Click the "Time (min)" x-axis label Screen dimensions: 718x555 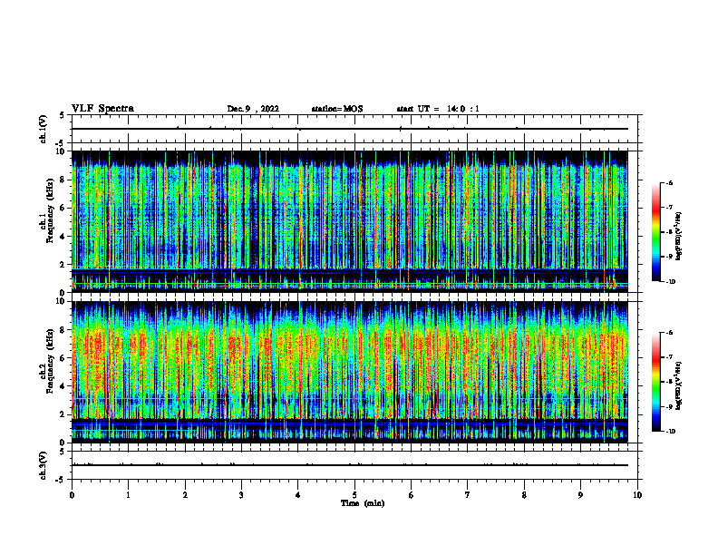click(363, 503)
